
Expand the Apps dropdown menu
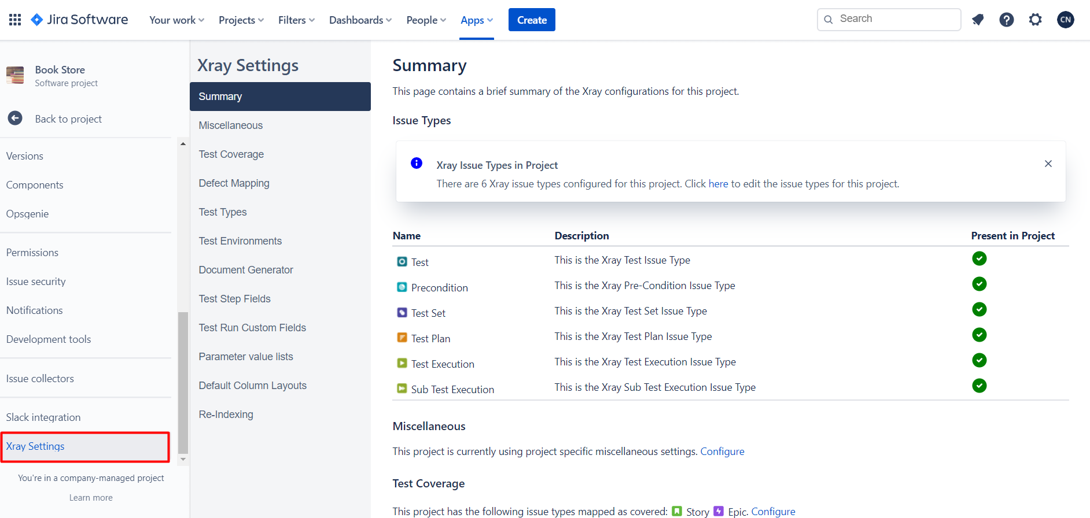pyautogui.click(x=477, y=20)
